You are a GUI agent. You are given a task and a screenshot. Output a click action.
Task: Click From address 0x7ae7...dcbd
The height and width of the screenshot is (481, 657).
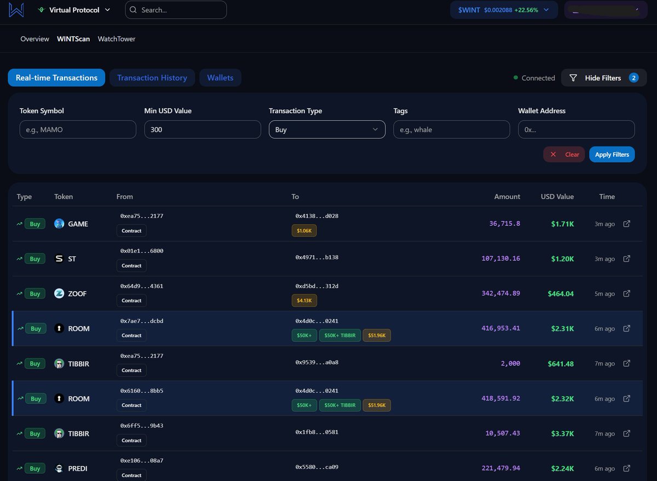[x=142, y=321]
